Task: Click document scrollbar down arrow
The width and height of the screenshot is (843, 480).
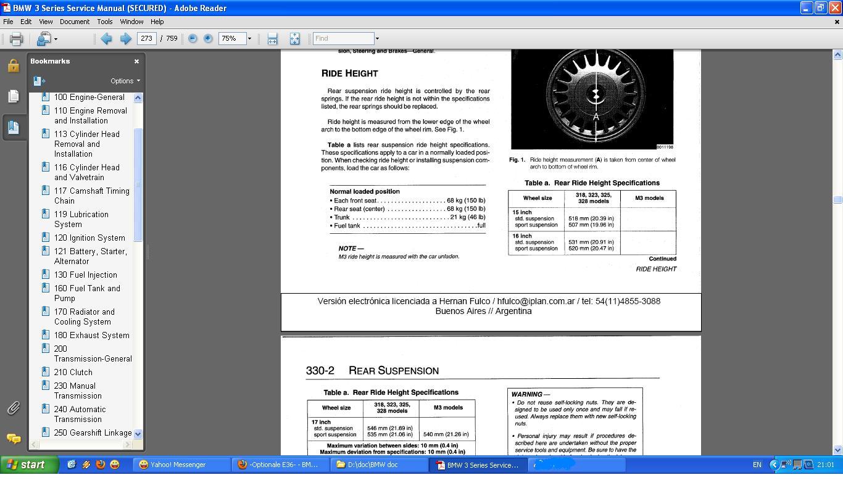Action: (x=837, y=450)
